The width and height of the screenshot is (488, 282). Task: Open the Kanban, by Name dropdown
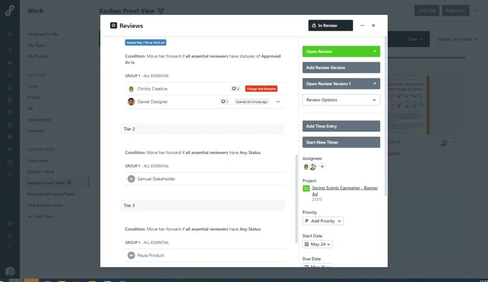point(457,39)
